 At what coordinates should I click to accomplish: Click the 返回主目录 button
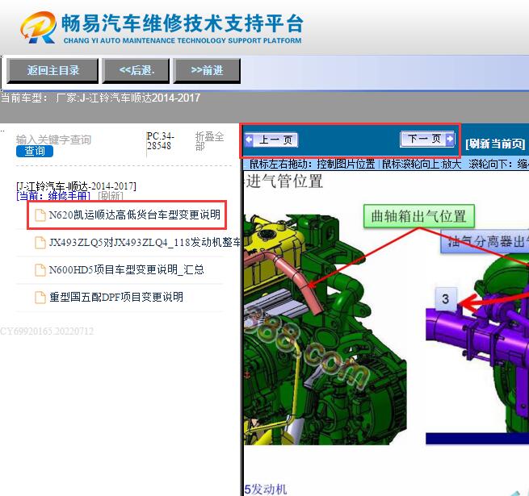pyautogui.click(x=52, y=70)
